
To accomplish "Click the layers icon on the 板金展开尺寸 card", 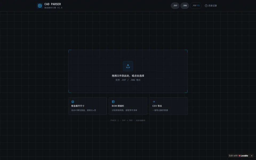I will [x=73, y=102].
